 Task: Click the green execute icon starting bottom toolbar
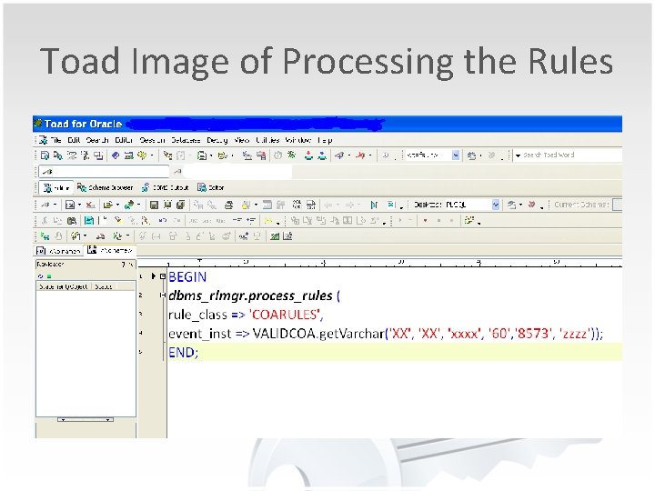[x=45, y=236]
